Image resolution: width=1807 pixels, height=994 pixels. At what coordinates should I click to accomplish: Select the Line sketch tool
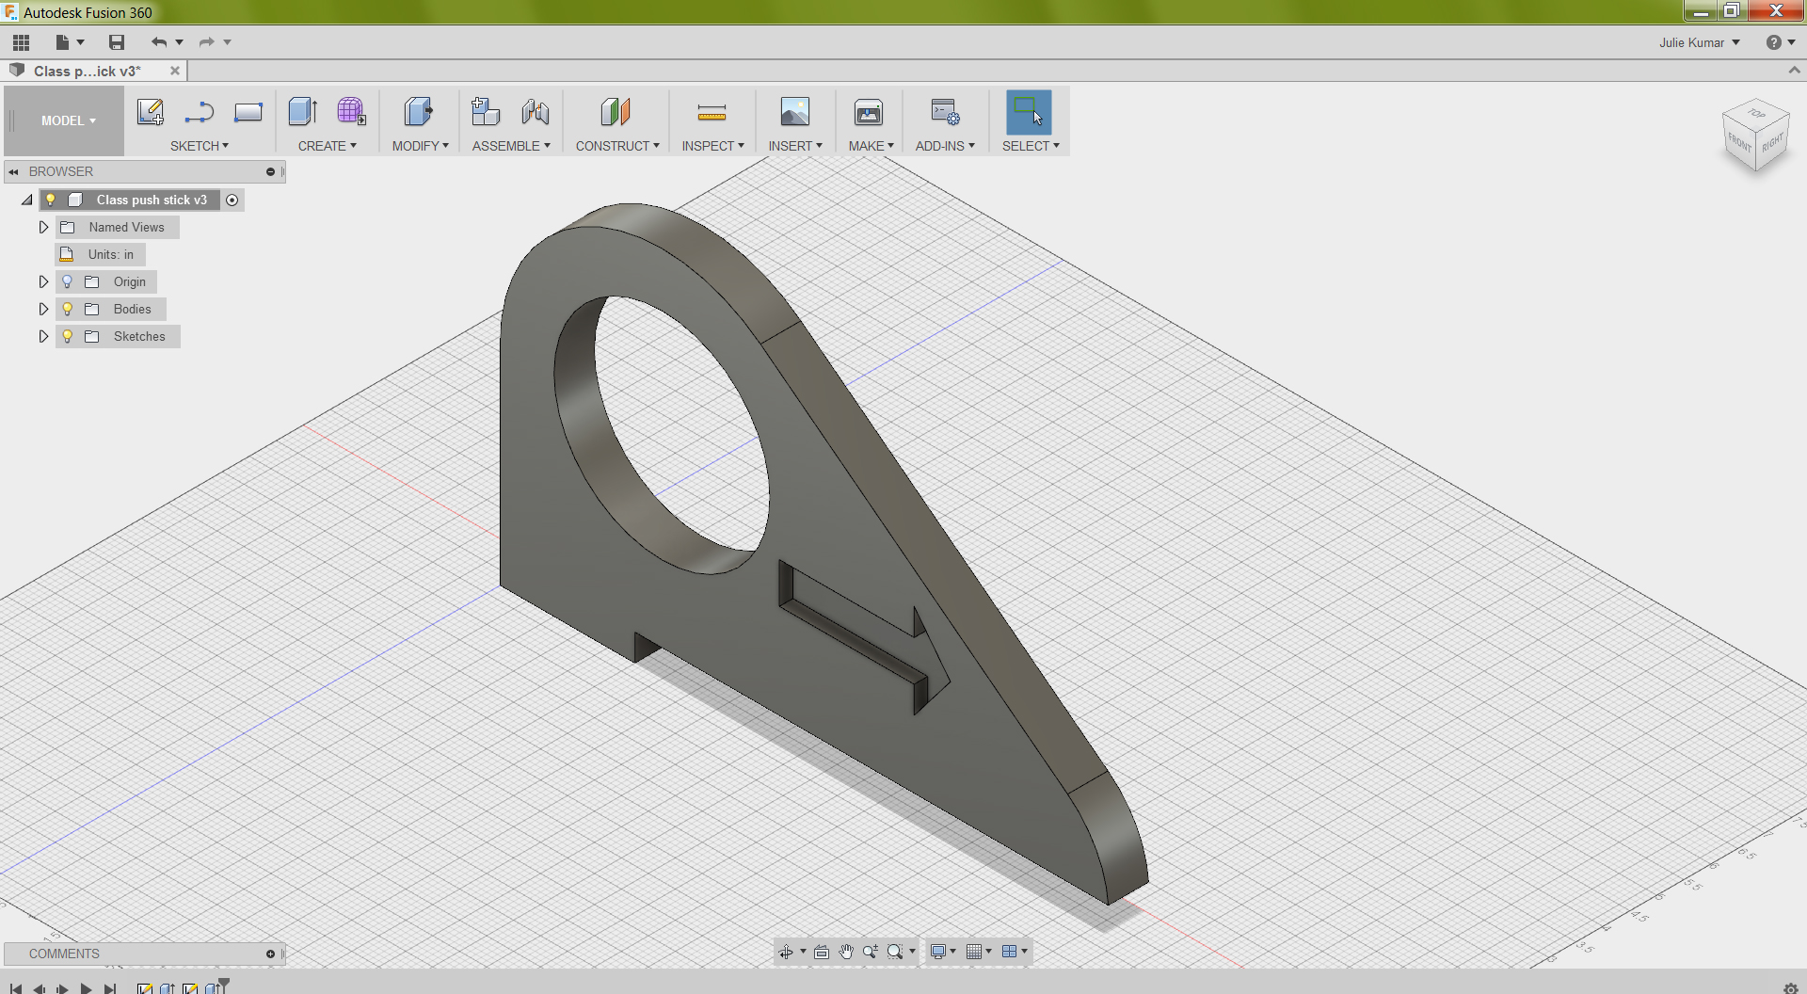coord(200,112)
